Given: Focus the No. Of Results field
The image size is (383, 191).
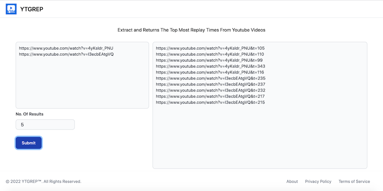Looking at the screenshot, I should coord(45,125).
